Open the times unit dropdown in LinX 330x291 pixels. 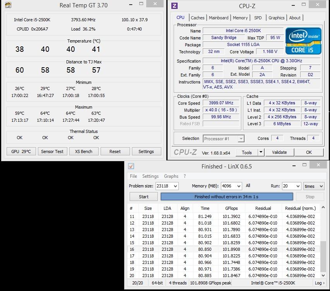click(x=321, y=186)
